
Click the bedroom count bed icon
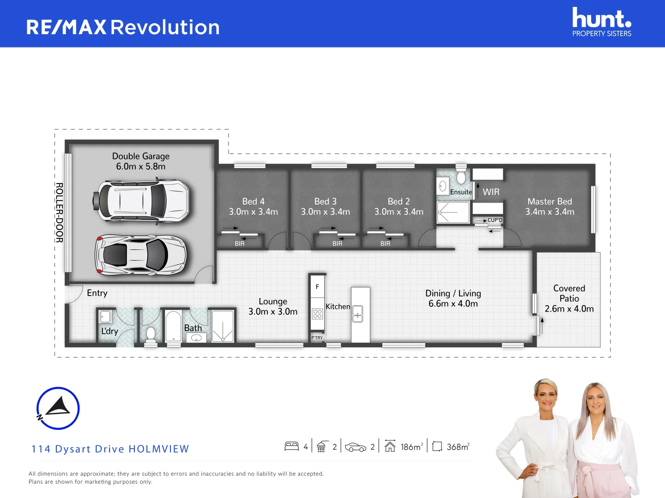point(291,446)
